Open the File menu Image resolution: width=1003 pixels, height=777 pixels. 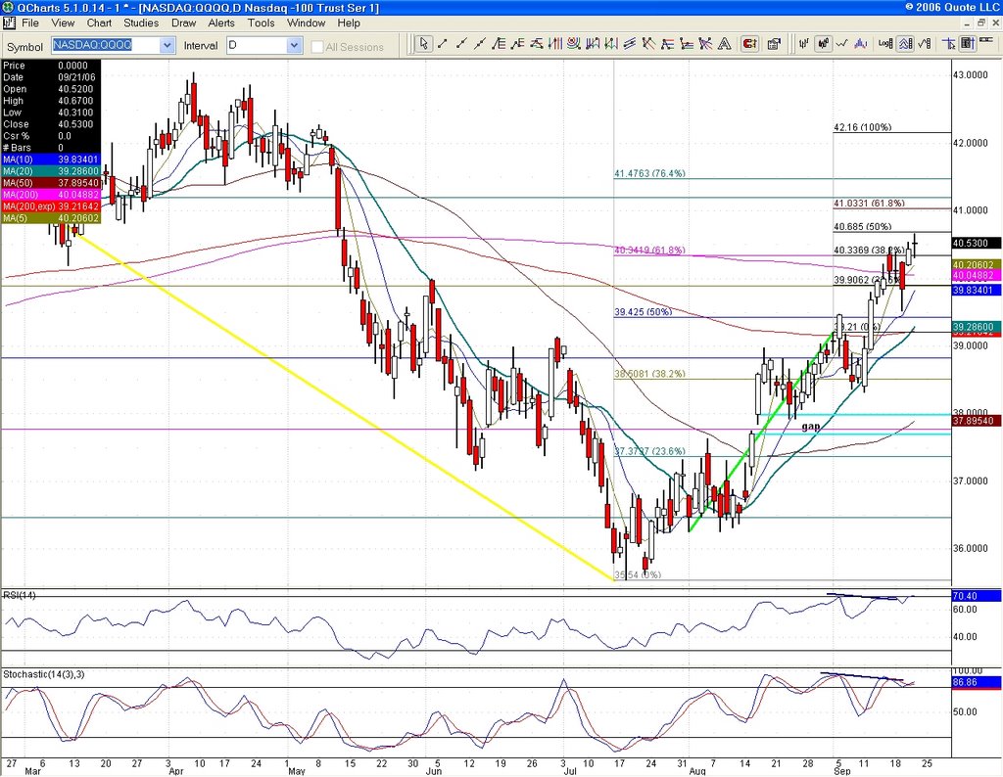[x=30, y=23]
